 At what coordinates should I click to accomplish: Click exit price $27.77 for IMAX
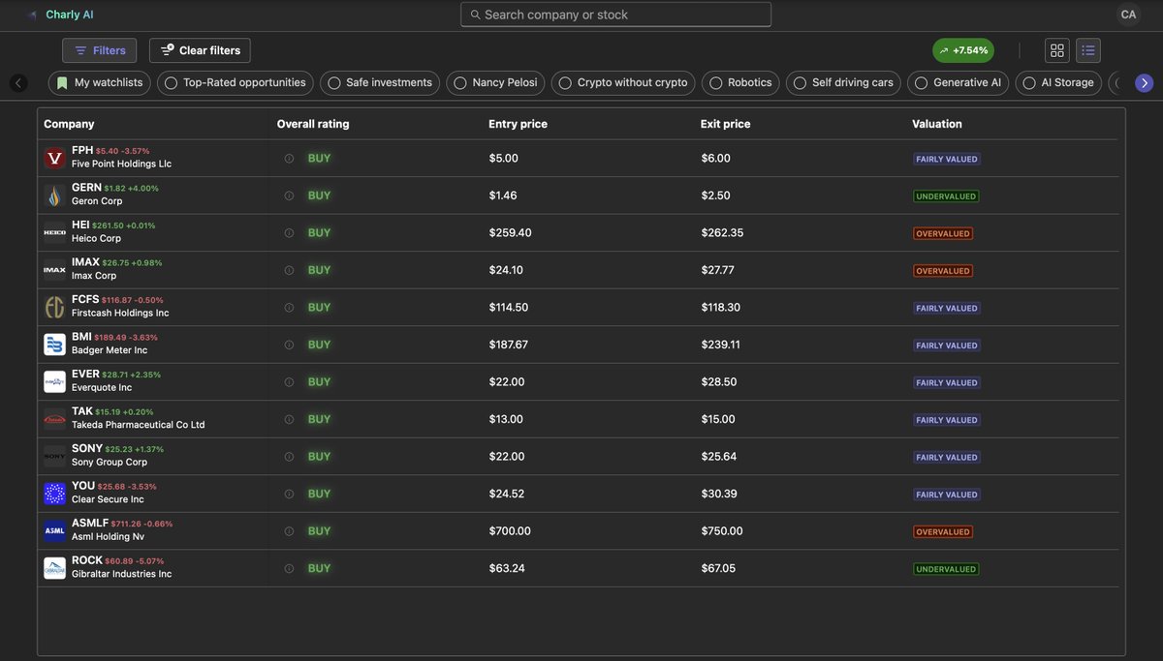(x=717, y=270)
